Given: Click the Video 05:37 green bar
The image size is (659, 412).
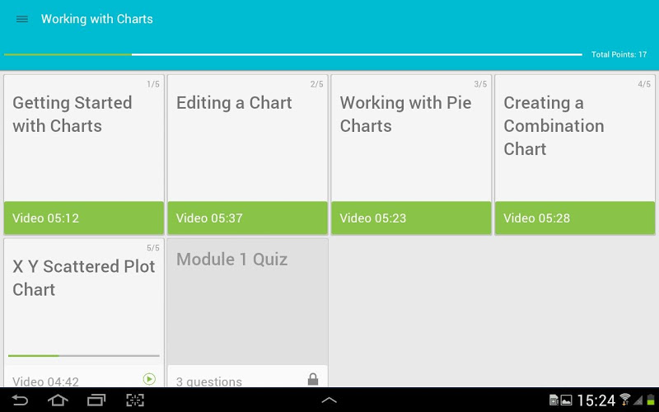Looking at the screenshot, I should click(x=247, y=218).
